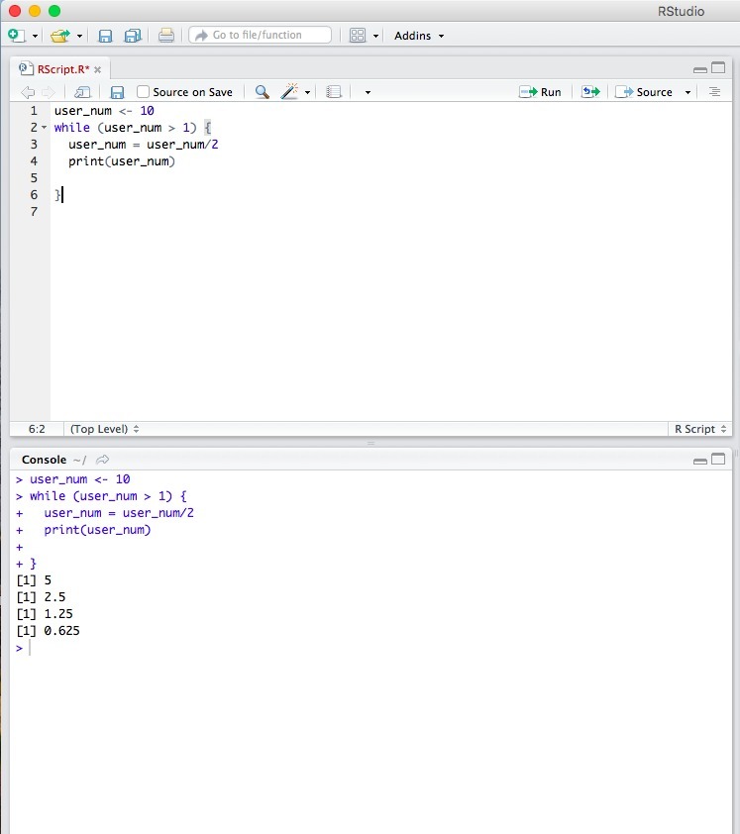This screenshot has width=740, height=834.
Task: Open the code tools magic wand
Action: 289,92
